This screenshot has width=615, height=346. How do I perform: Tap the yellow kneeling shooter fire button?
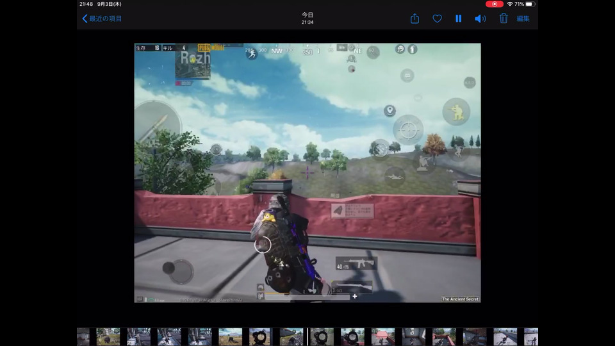456,111
